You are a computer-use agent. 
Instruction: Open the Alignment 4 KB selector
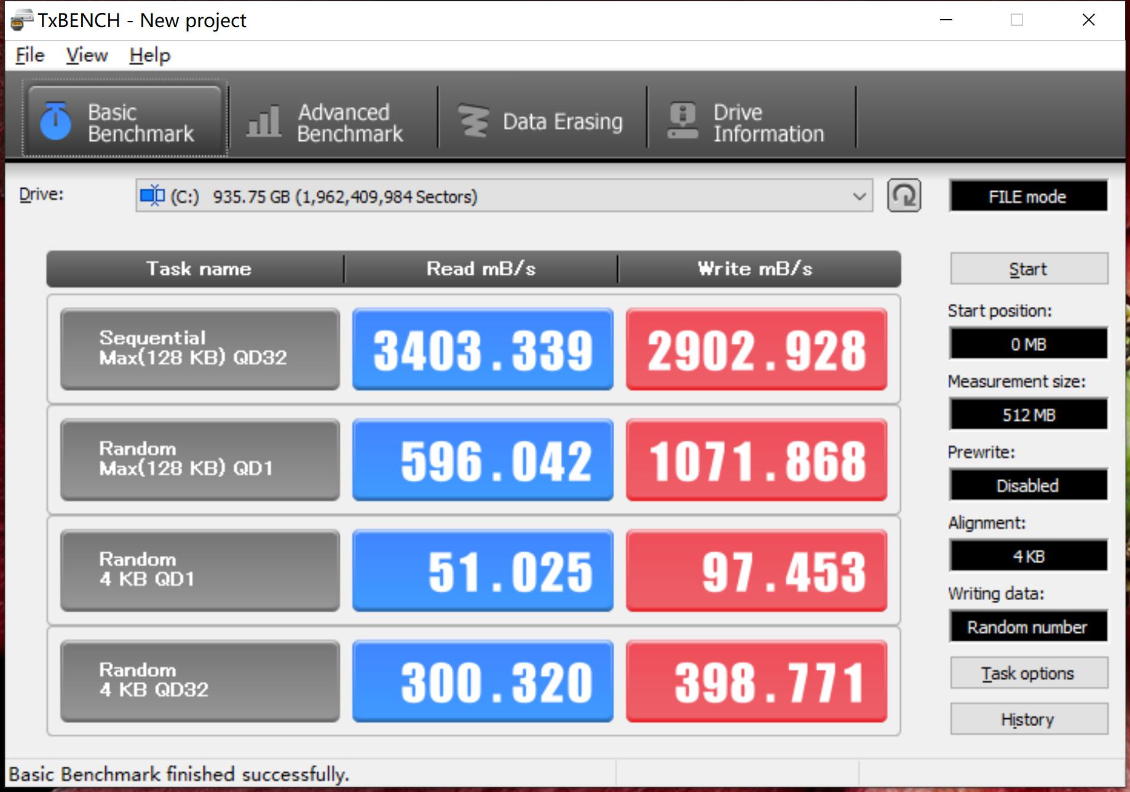point(1028,556)
